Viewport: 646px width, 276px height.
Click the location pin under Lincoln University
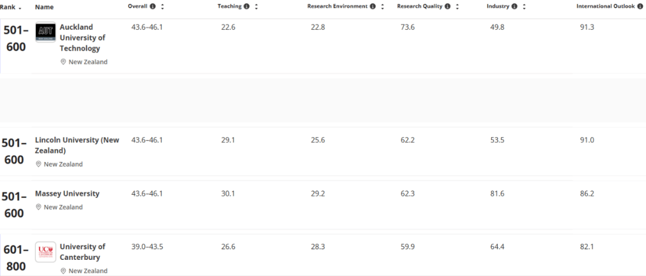38,164
